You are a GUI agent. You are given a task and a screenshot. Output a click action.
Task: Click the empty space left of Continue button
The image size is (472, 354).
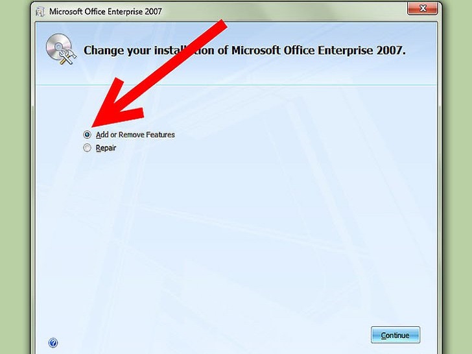pyautogui.click(x=211, y=335)
